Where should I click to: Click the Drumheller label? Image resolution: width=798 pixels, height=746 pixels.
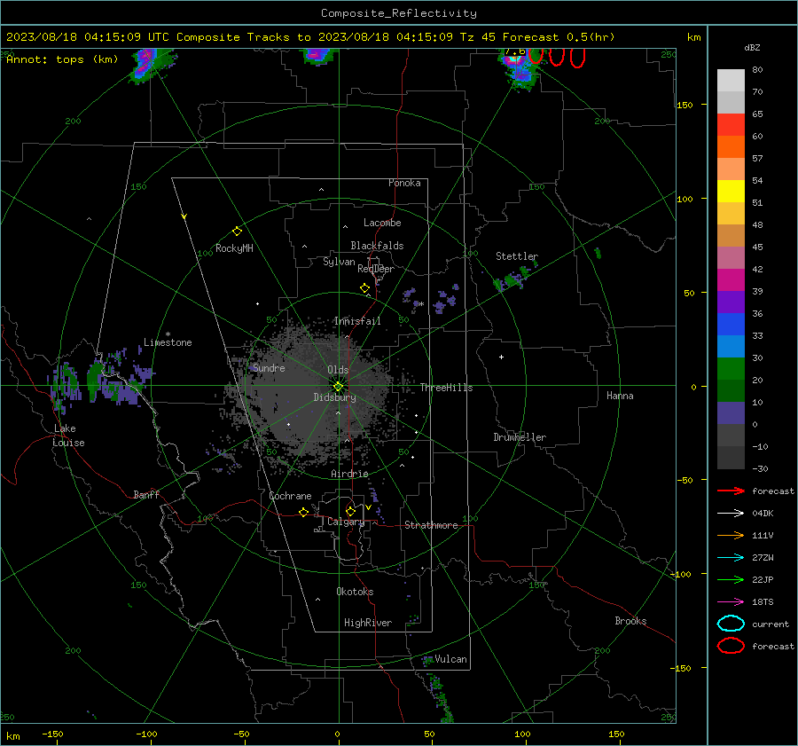520,437
